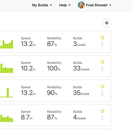Click the 100% Reliability metric
This screenshot has width=132, height=132.
click(x=54, y=66)
